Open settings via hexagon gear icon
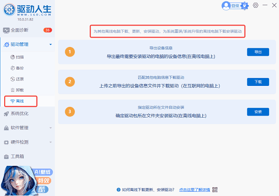Image resolution: width=279 pixels, height=196 pixels. [256, 6]
